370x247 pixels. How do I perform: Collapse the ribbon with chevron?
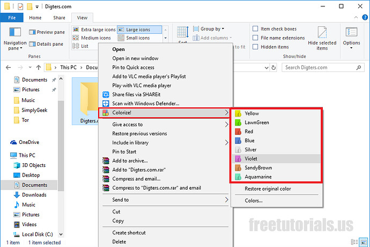click(356, 18)
